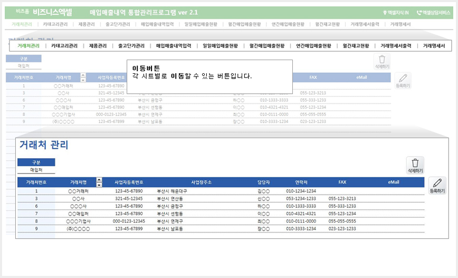Select 123-45-67899 in the enlarged table
The height and width of the screenshot is (278, 458).
pos(129,229)
